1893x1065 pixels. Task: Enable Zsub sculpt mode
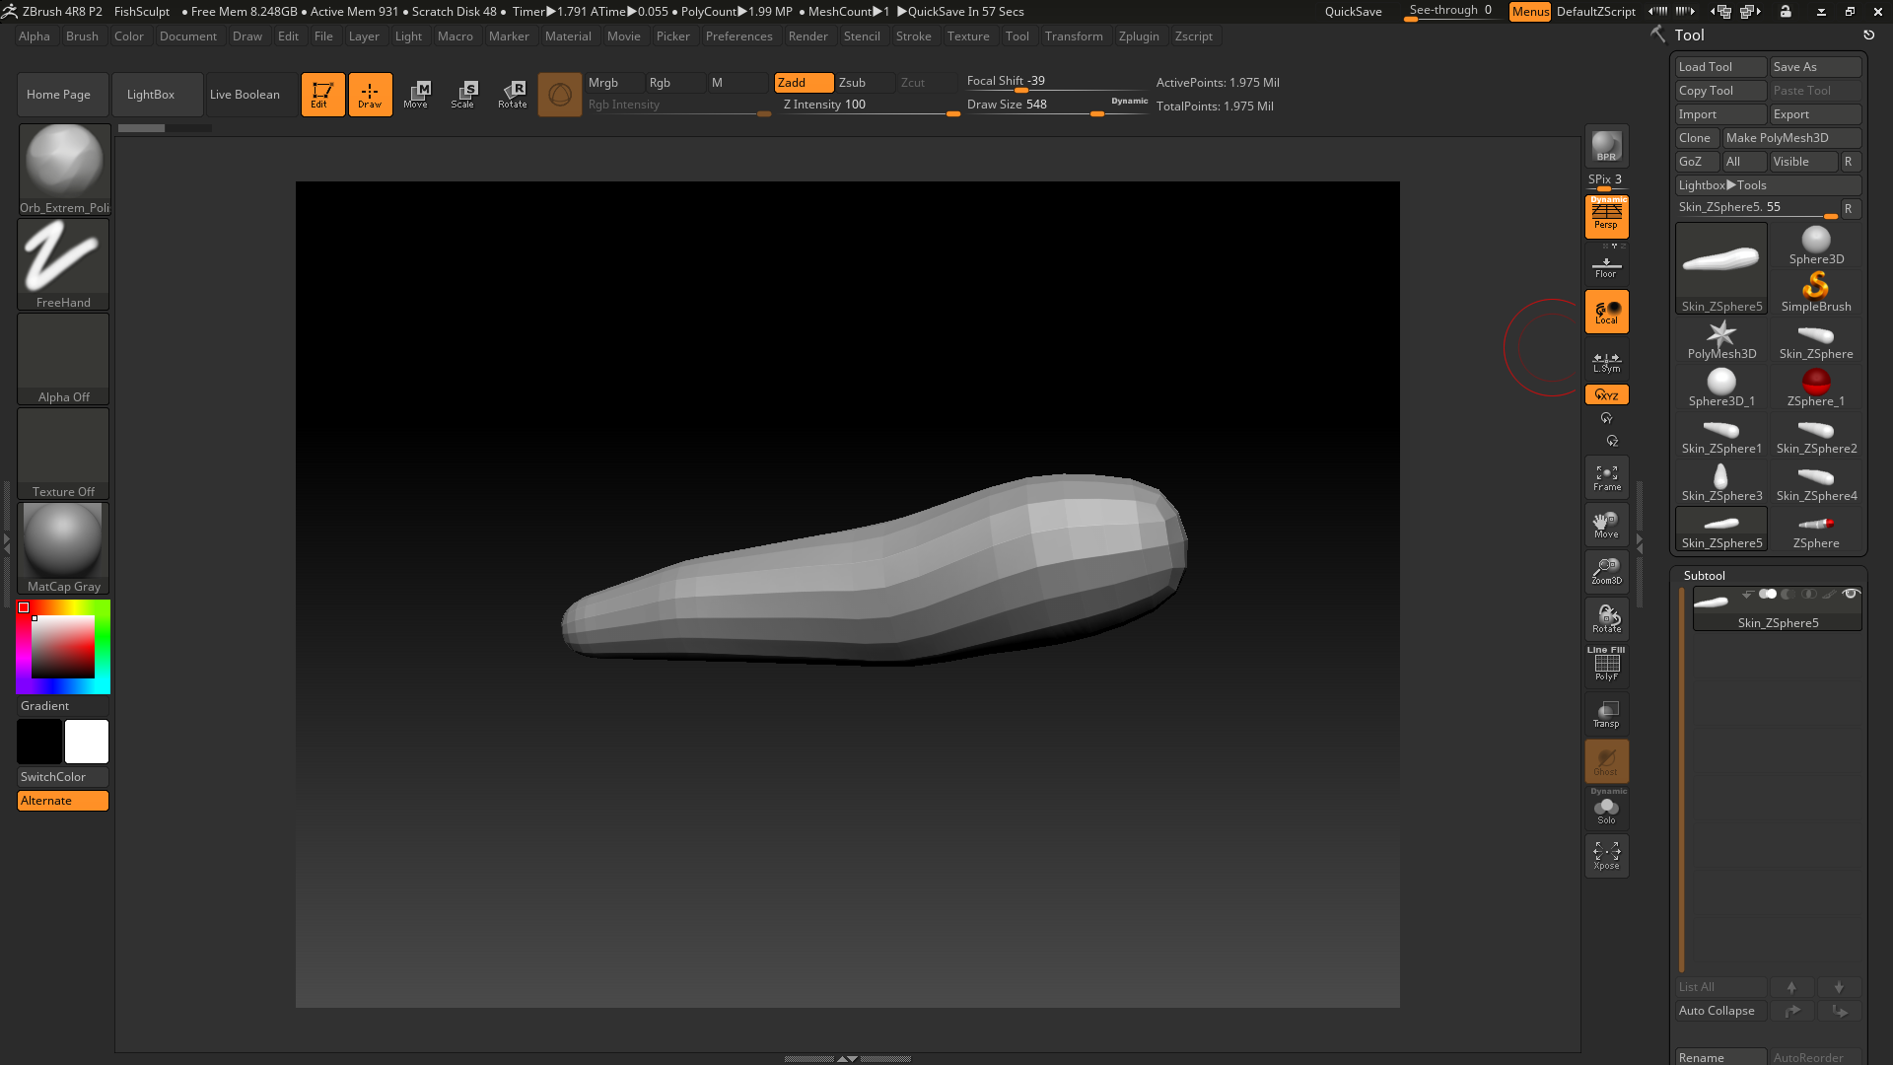[x=865, y=83]
